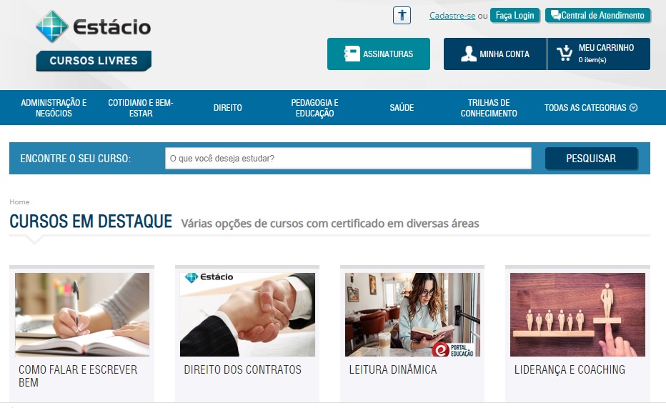
Task: Click the Assinaturas button label
Action: click(x=388, y=54)
